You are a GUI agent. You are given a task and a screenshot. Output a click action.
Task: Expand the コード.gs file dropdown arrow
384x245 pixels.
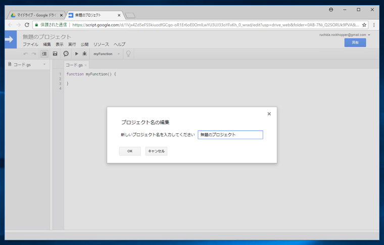(x=44, y=64)
